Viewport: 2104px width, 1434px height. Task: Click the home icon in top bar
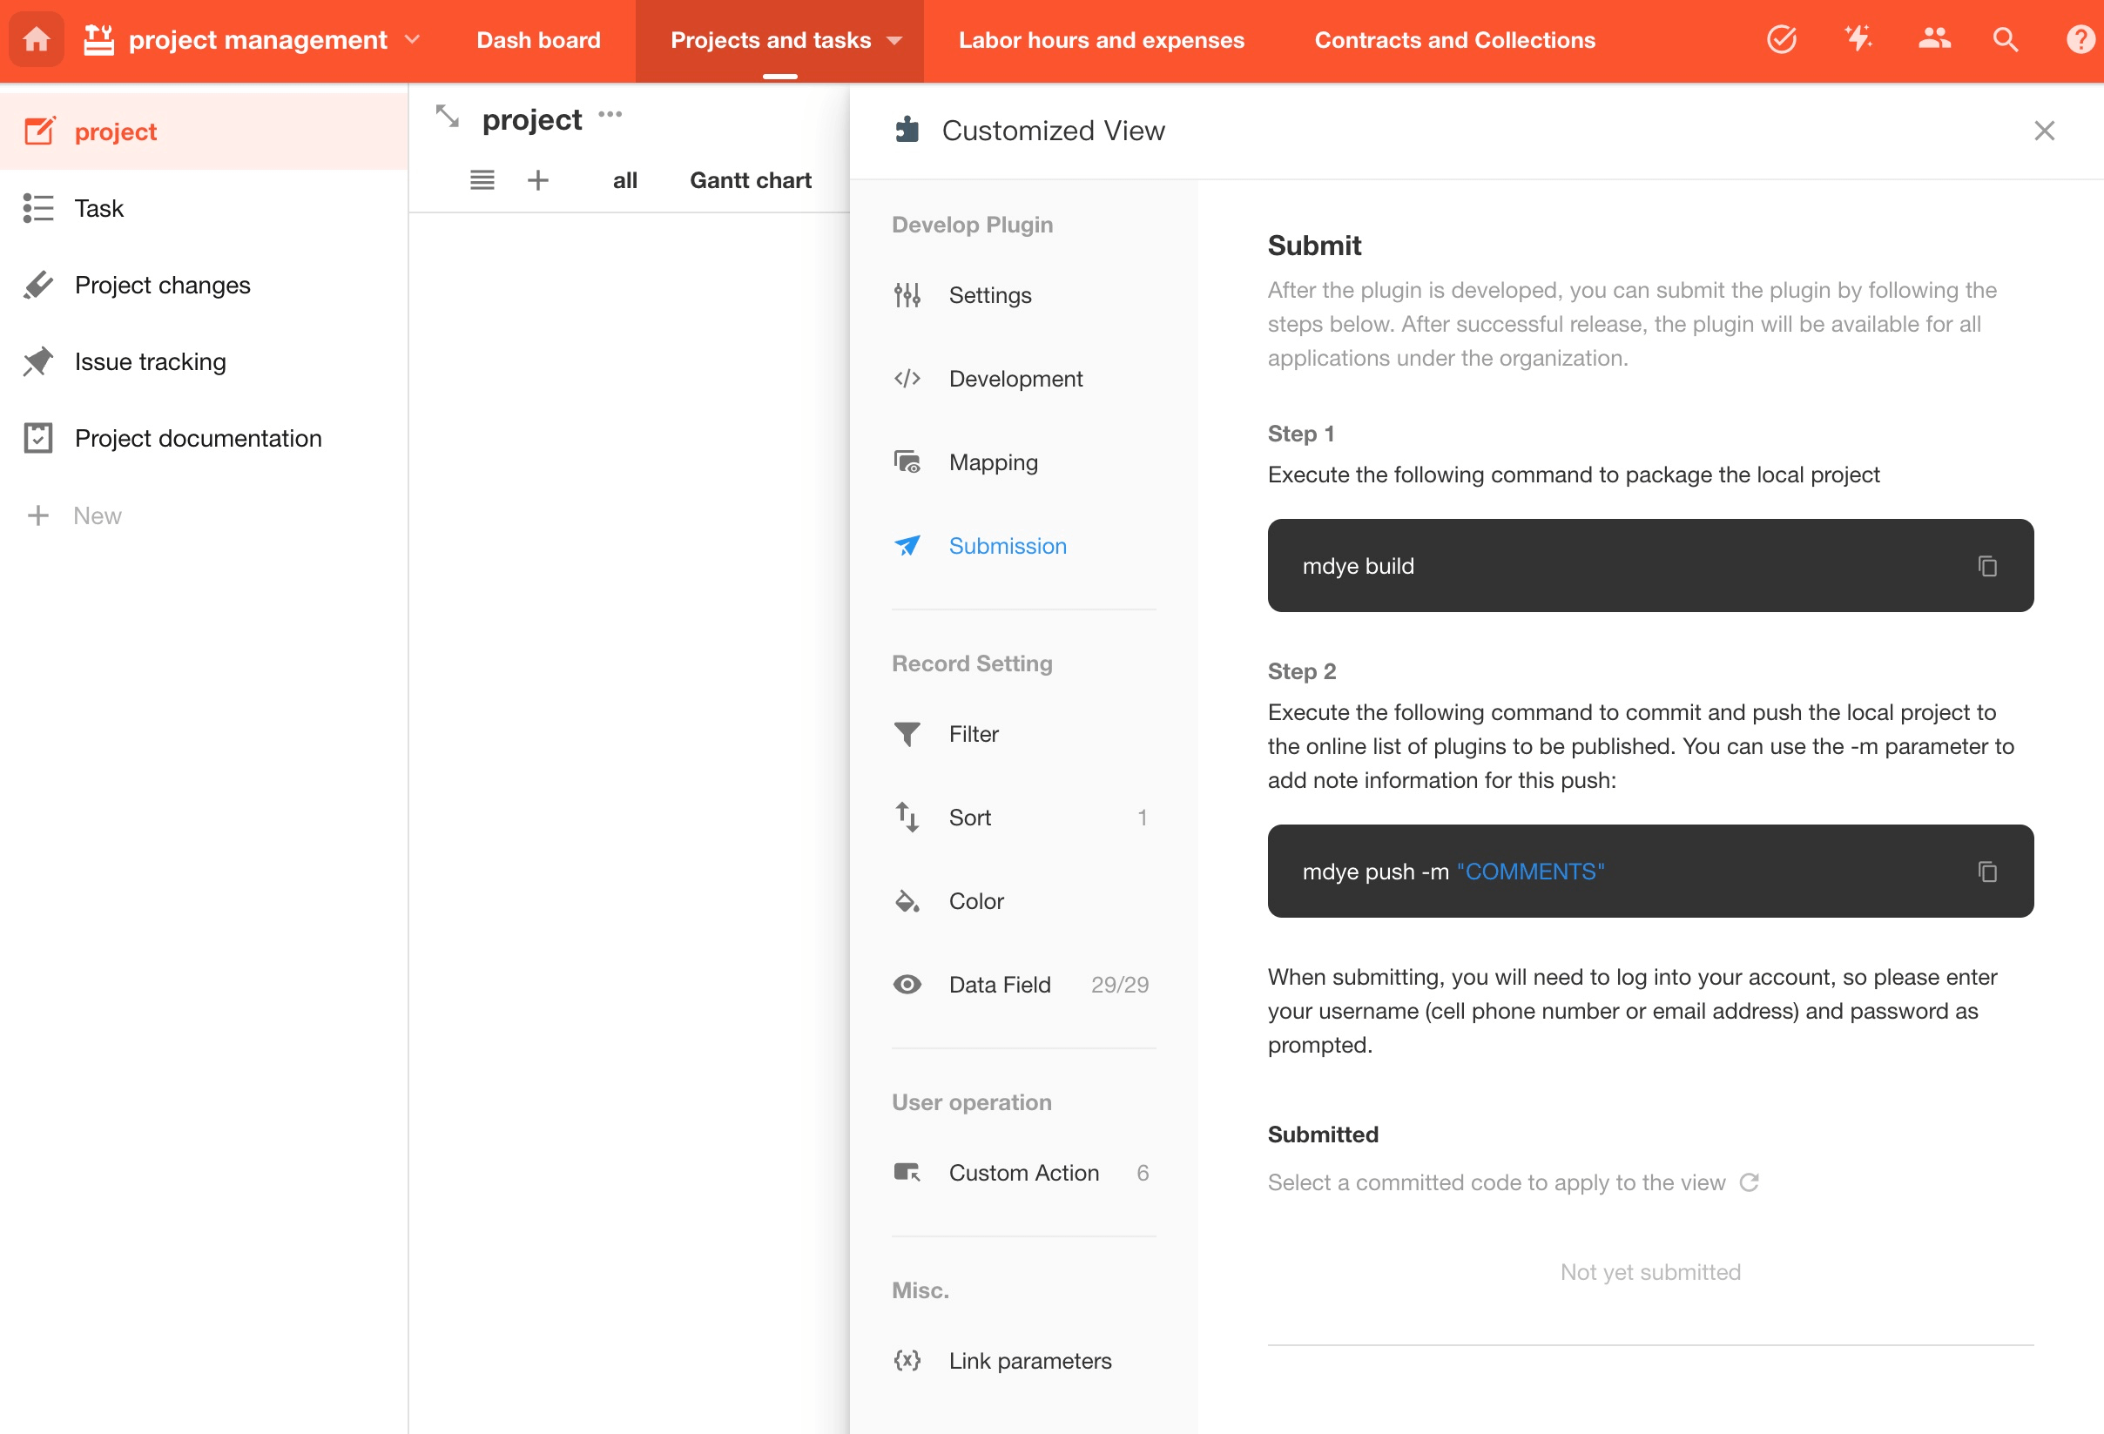37,40
